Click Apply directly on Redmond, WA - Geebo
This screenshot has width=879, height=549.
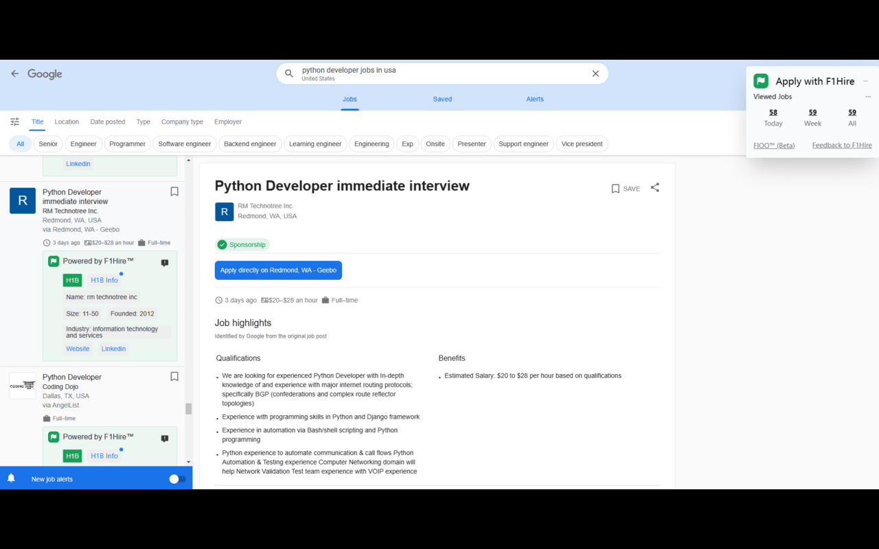[x=278, y=270]
